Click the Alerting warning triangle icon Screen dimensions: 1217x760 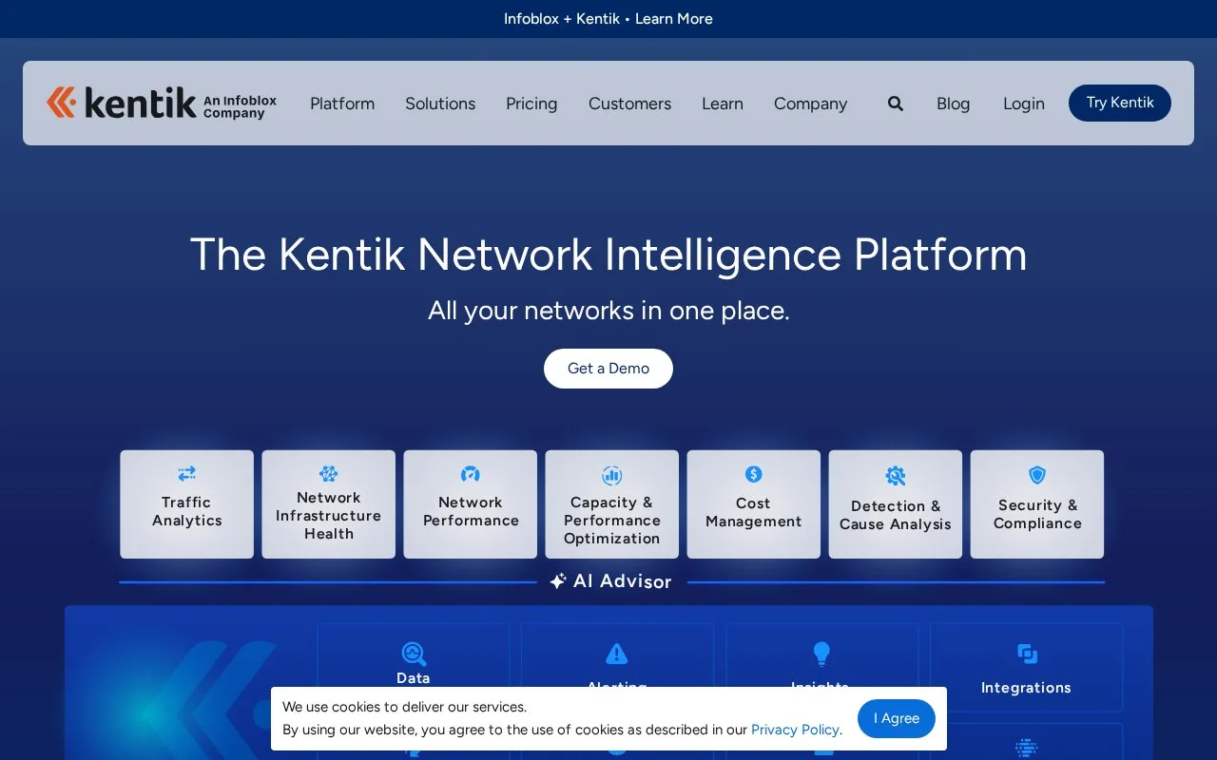point(617,654)
